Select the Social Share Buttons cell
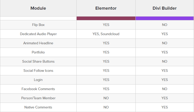Image resolution: width=194 pixels, height=112 pixels. pyautogui.click(x=38, y=61)
